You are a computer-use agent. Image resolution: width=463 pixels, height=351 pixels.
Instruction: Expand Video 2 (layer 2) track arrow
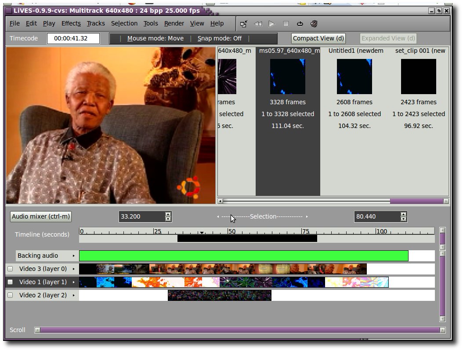tap(73, 295)
